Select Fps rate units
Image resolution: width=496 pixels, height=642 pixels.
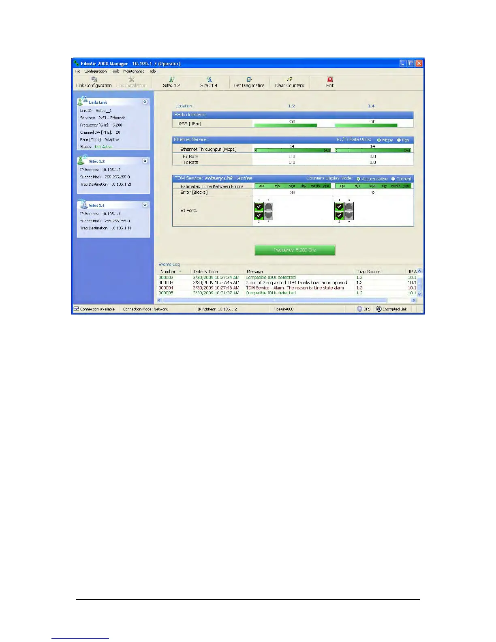pos(399,140)
